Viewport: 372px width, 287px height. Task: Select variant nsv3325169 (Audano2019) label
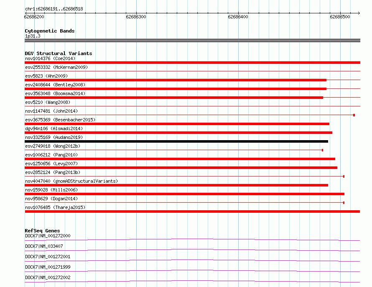54,137
